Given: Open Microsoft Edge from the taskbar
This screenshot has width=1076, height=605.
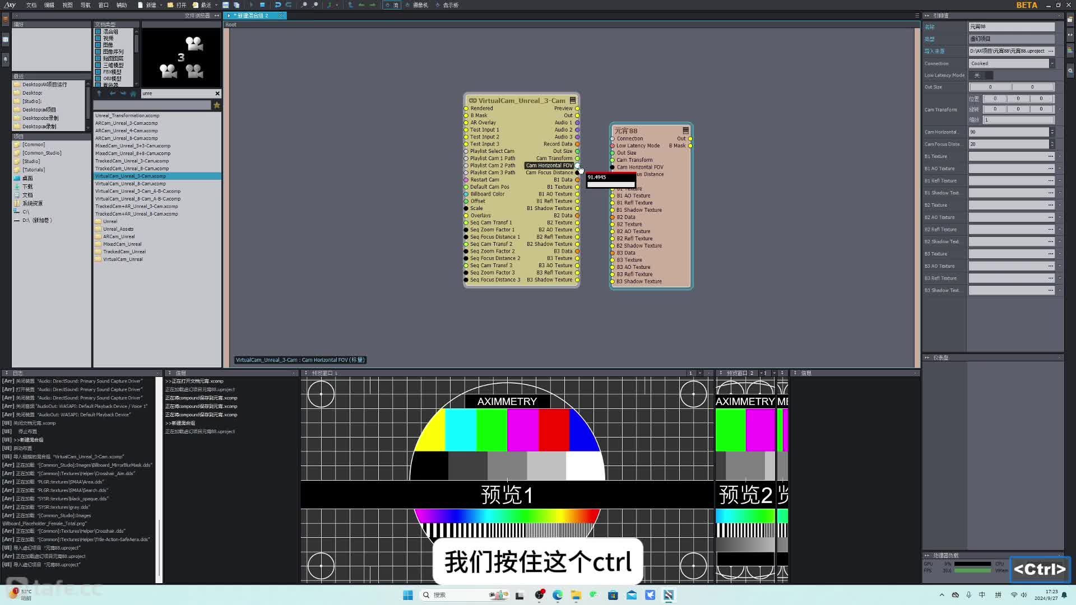Looking at the screenshot, I should [558, 595].
